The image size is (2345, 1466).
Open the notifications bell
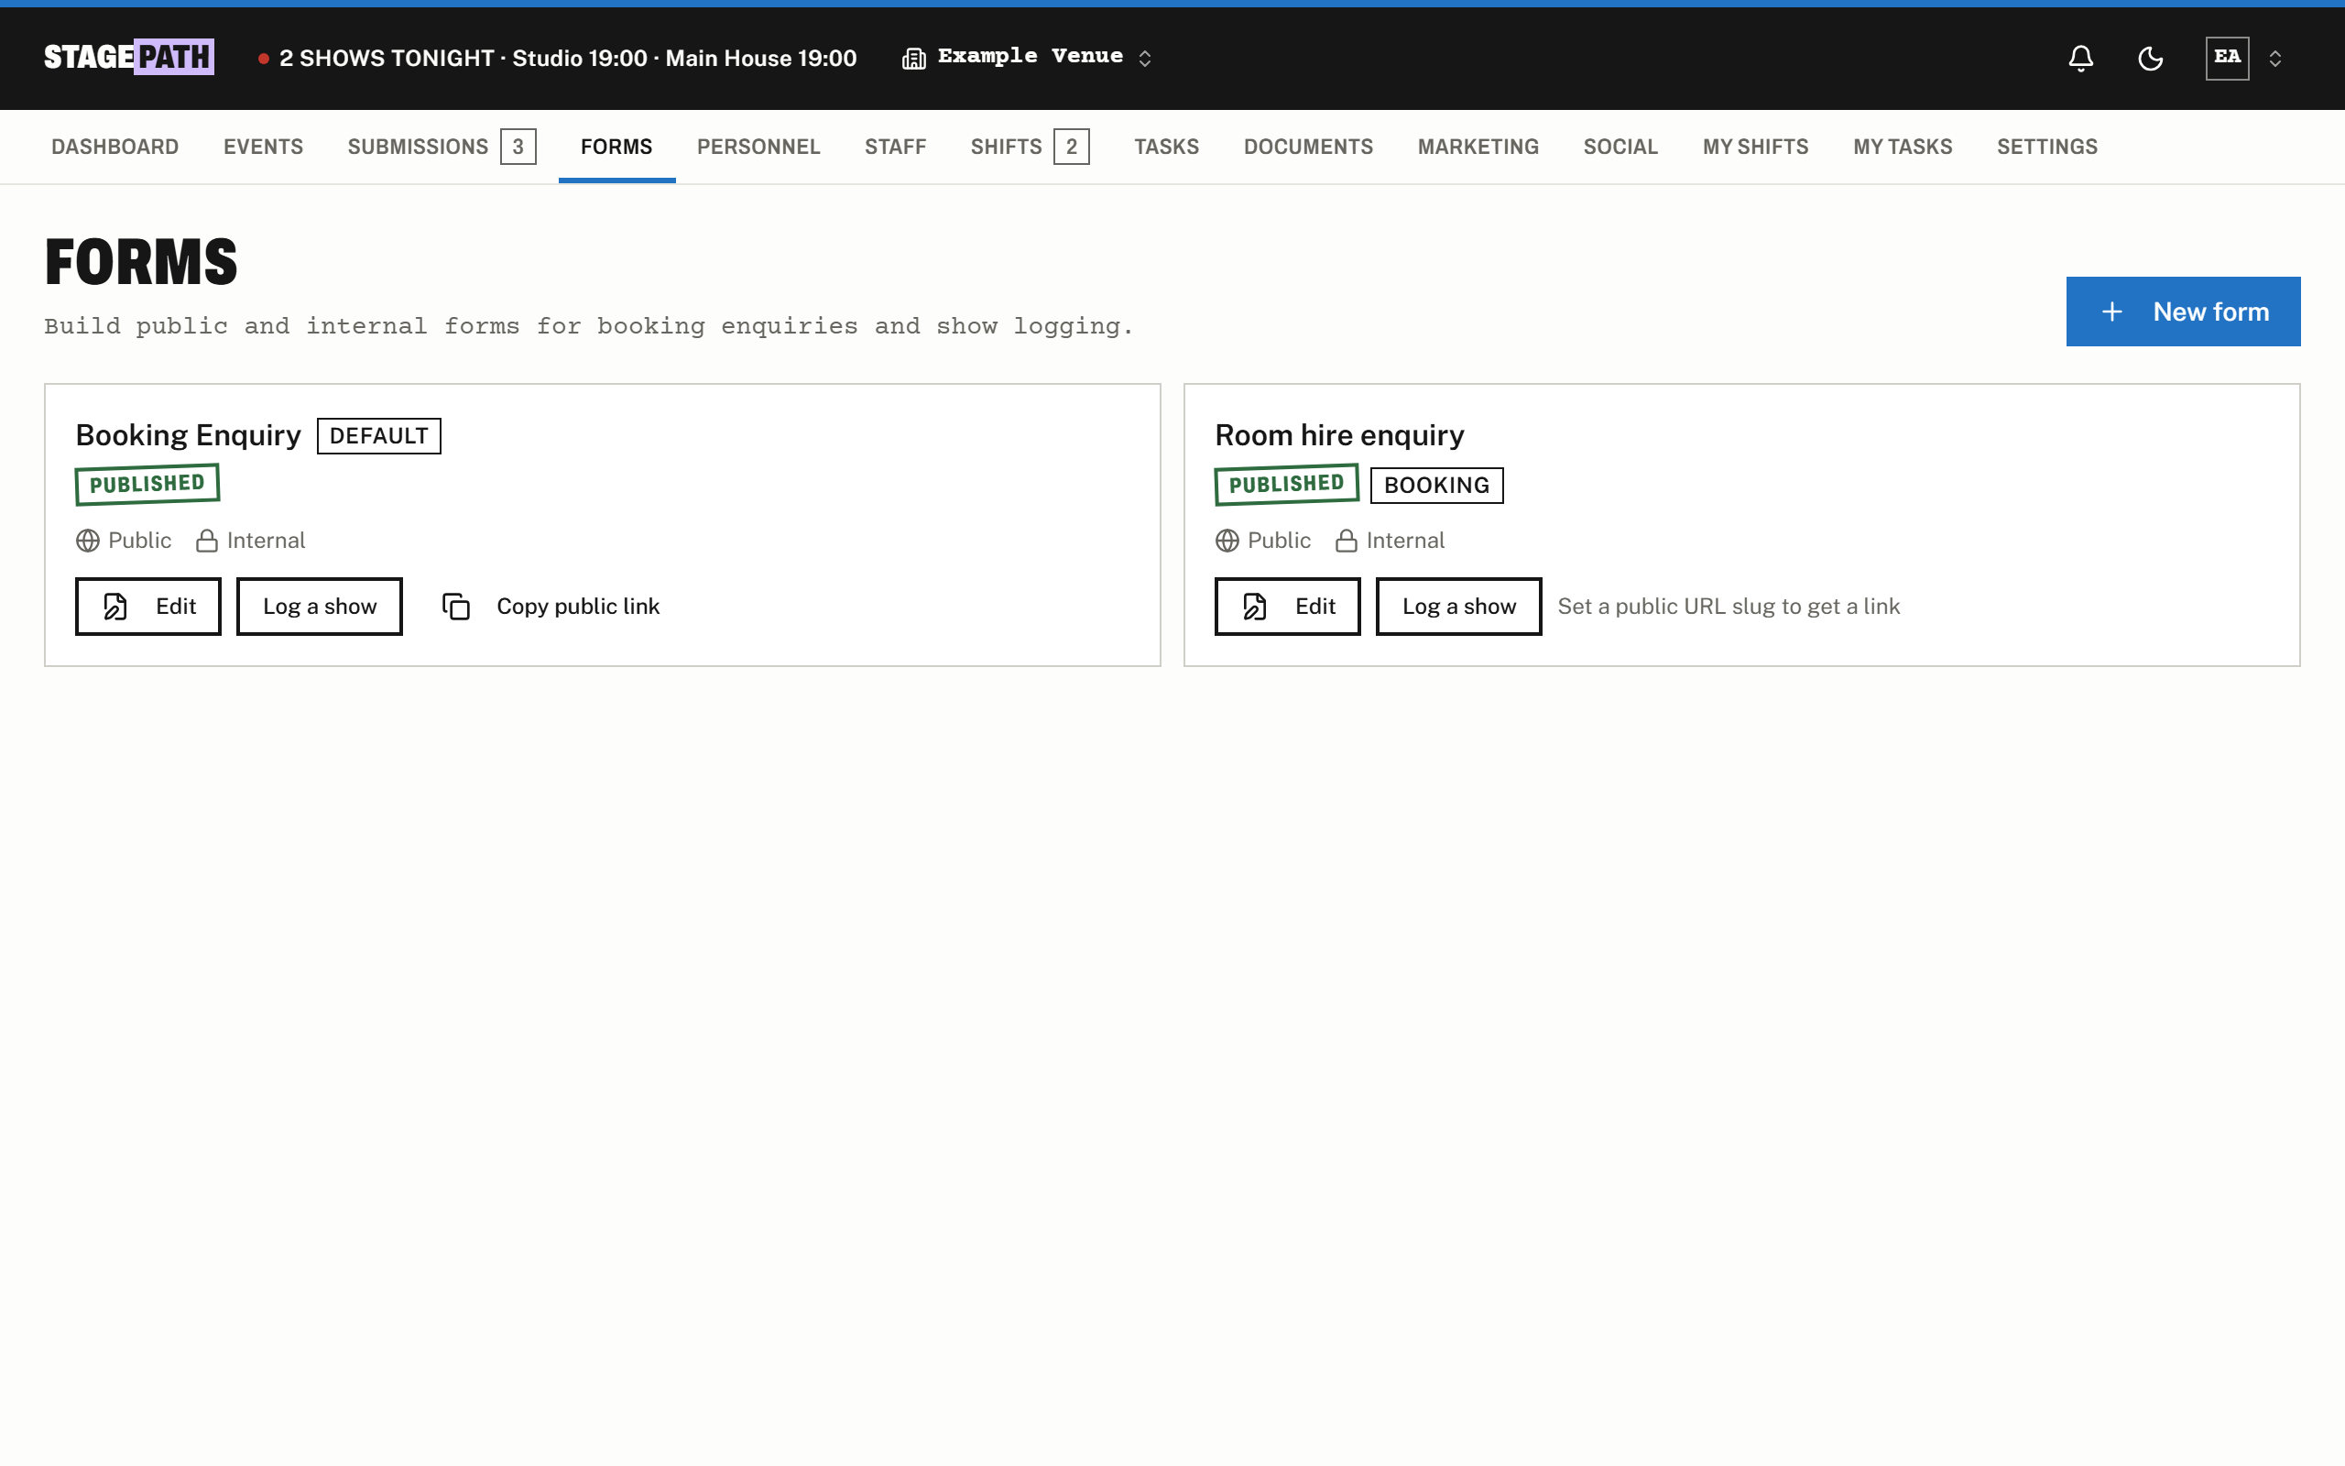(x=2080, y=58)
